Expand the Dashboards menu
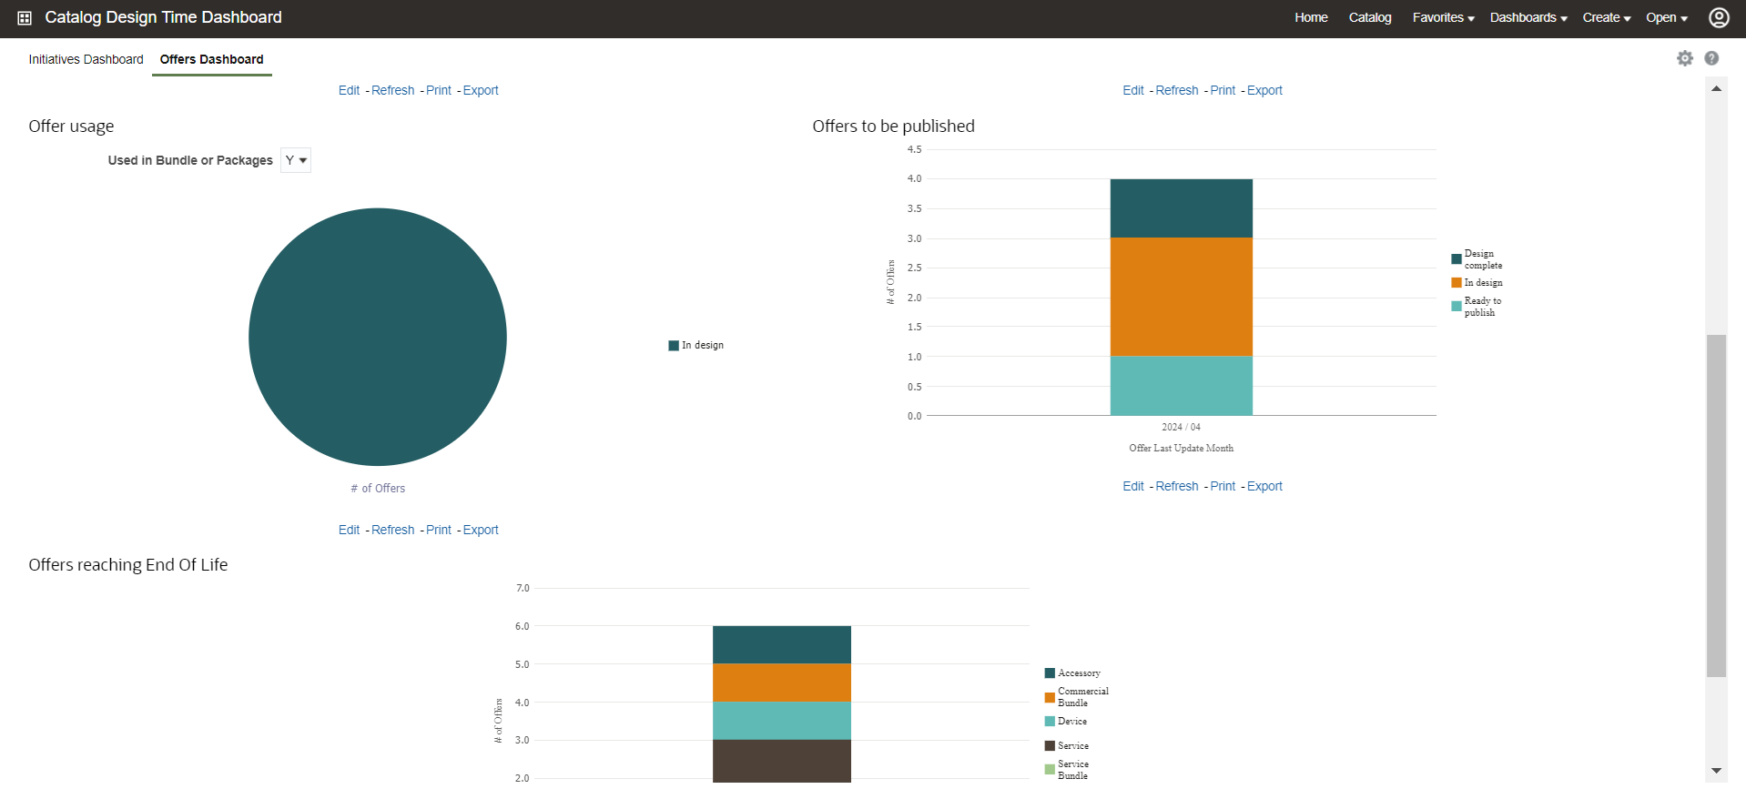Screen dimensions: 1746x789 click(1528, 17)
